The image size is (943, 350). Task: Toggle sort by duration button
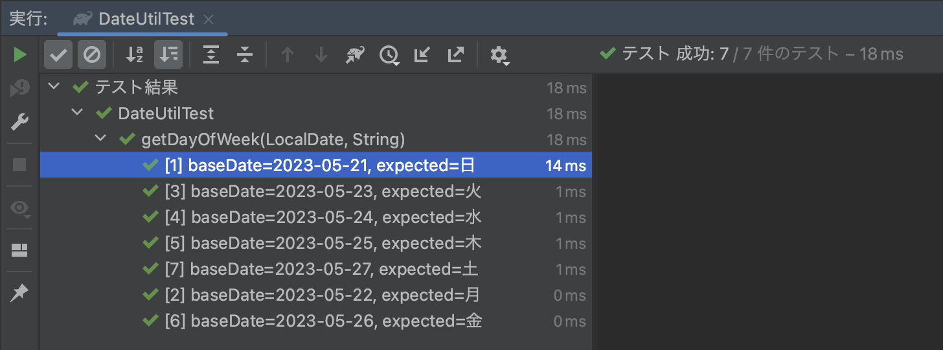click(x=168, y=55)
